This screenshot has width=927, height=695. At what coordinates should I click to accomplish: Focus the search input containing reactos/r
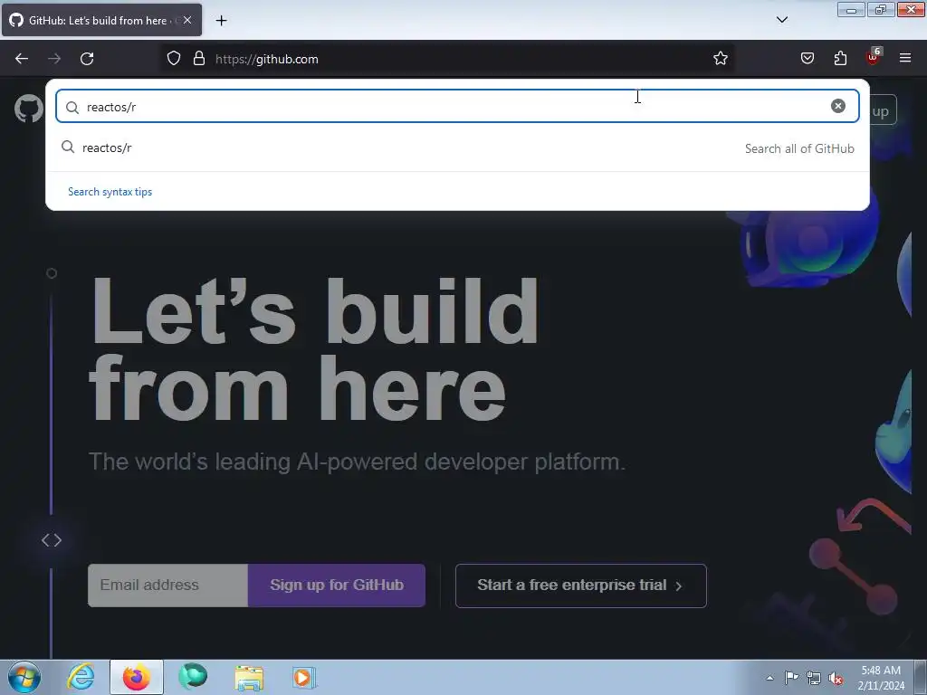[x=457, y=107]
